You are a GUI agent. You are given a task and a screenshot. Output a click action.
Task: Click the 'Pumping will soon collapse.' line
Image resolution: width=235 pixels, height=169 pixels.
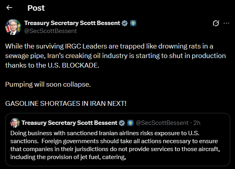click(48, 84)
